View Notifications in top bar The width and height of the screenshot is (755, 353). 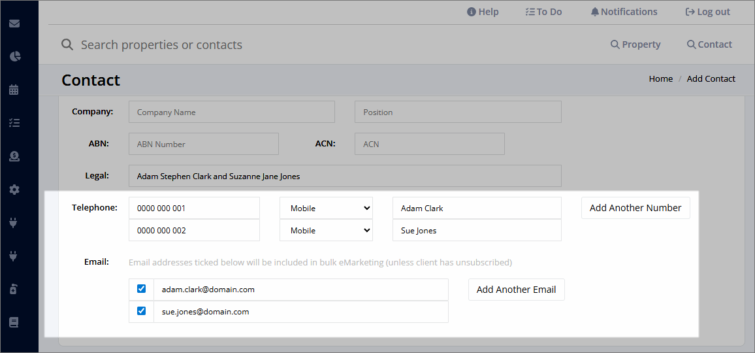[624, 12]
